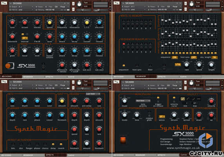Screen dimensions: 224x157
Task: Click write to memory button 4
Action: tap(137, 24)
